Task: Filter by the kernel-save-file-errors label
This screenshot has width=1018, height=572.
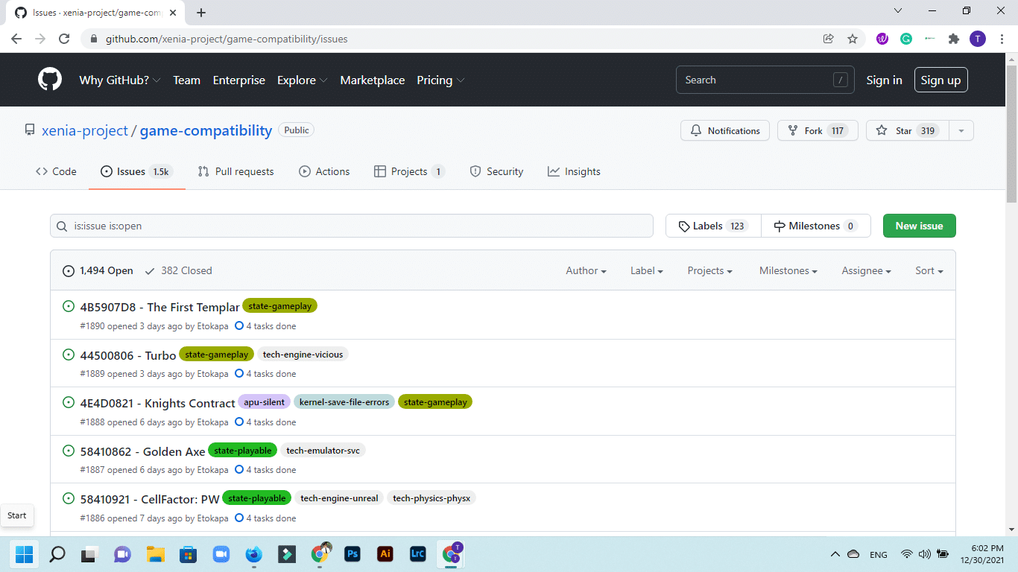Action: coord(344,402)
